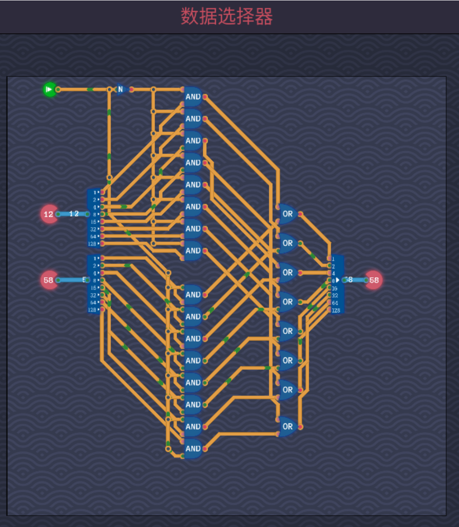Screen dimensions: 459x527
Task: Click the output pin of the topmost AND gate
Action: [205, 97]
